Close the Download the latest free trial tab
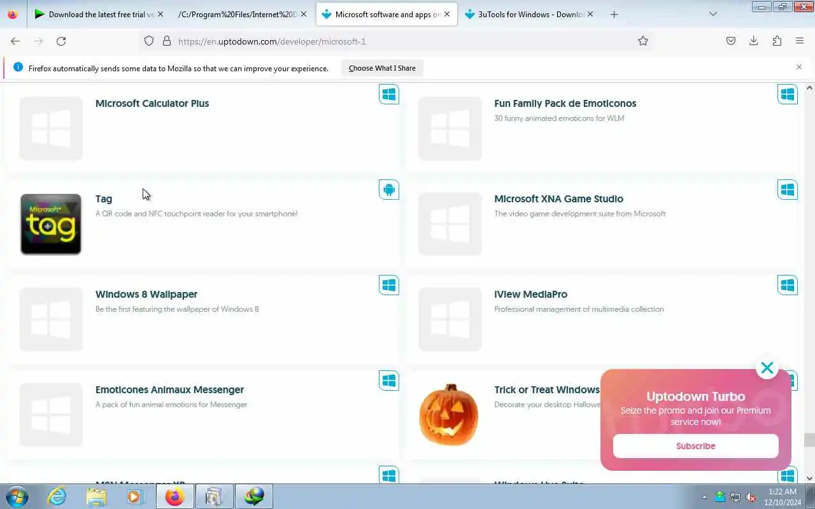The height and width of the screenshot is (509, 815). (x=160, y=14)
